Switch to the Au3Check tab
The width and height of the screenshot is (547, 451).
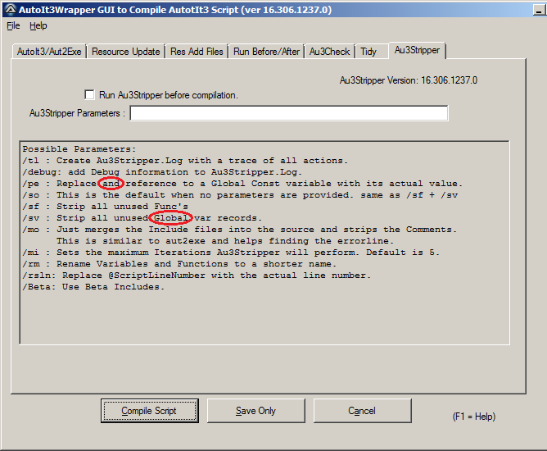click(x=329, y=52)
